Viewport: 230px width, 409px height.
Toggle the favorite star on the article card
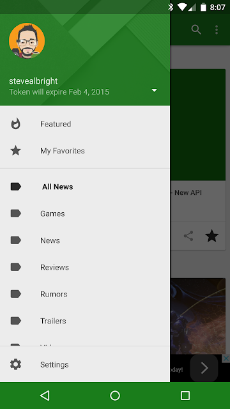[x=211, y=236]
